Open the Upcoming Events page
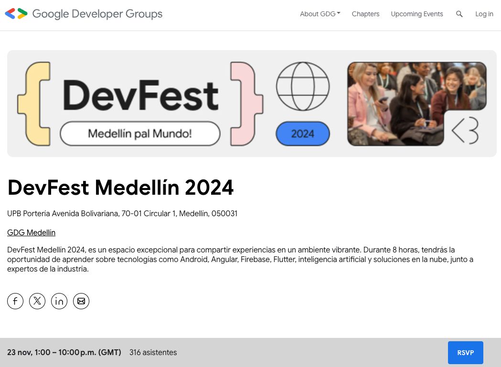This screenshot has height=367, width=501. pos(416,14)
